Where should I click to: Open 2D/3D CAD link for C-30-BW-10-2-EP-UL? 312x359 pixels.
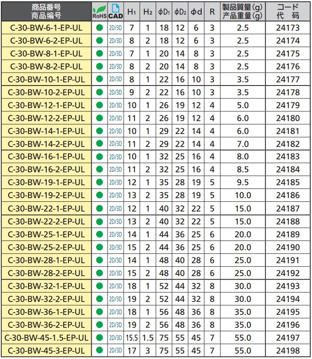115,92
